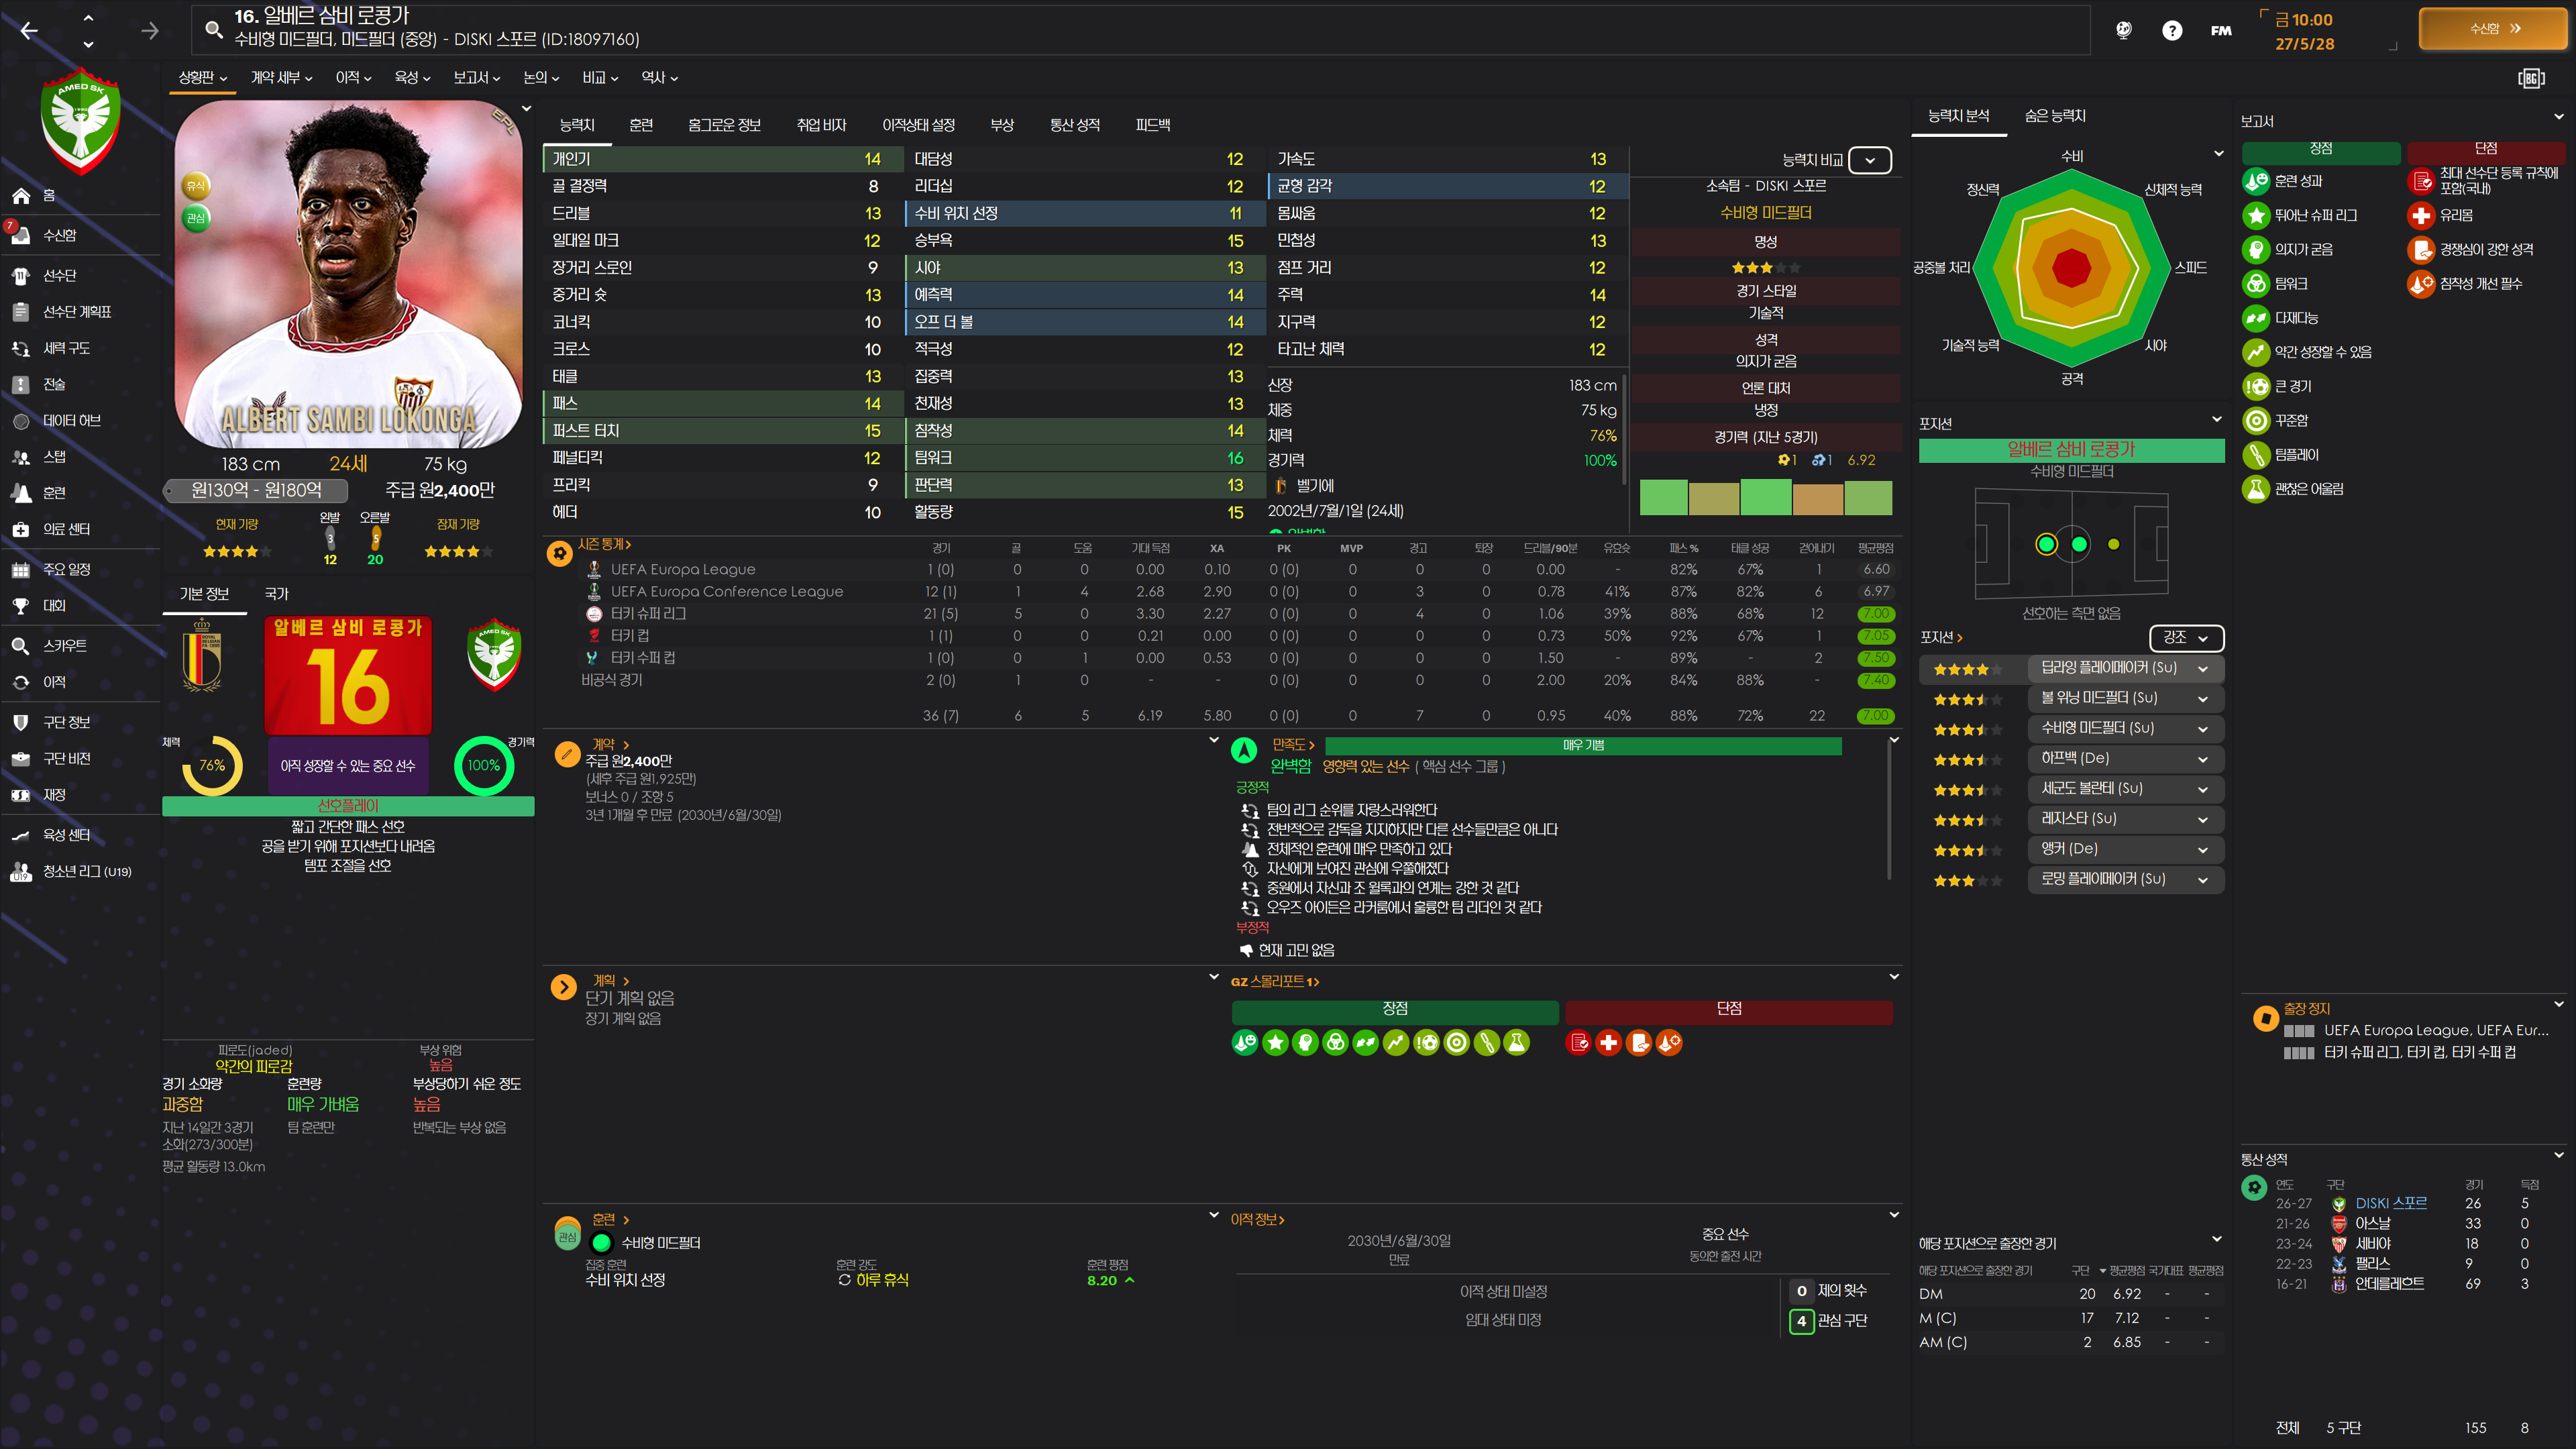Open the help question mark icon

click(2171, 30)
